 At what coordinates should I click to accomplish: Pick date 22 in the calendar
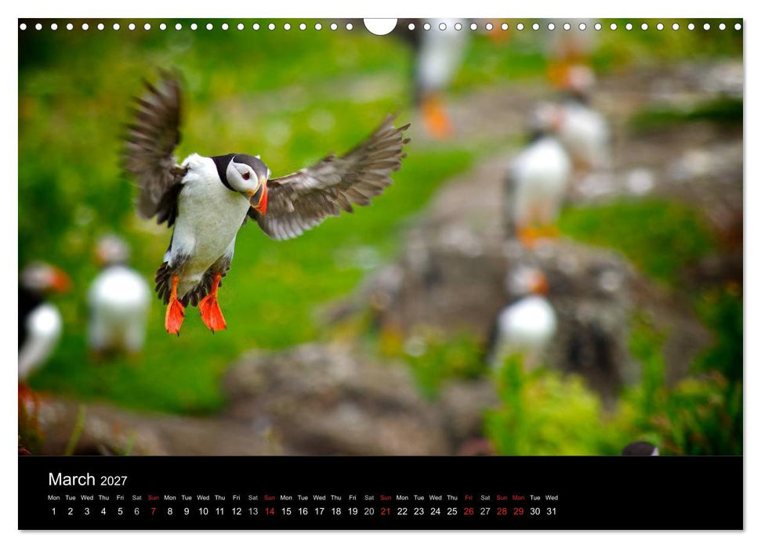pyautogui.click(x=402, y=511)
